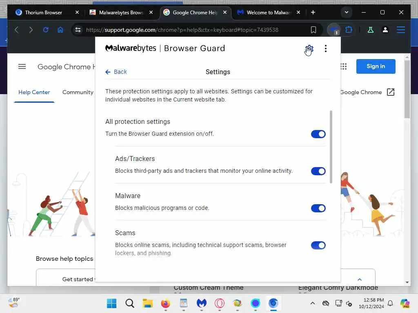418x313 pixels.
Task: Open the Google Help hamburger menu
Action: click(22, 66)
